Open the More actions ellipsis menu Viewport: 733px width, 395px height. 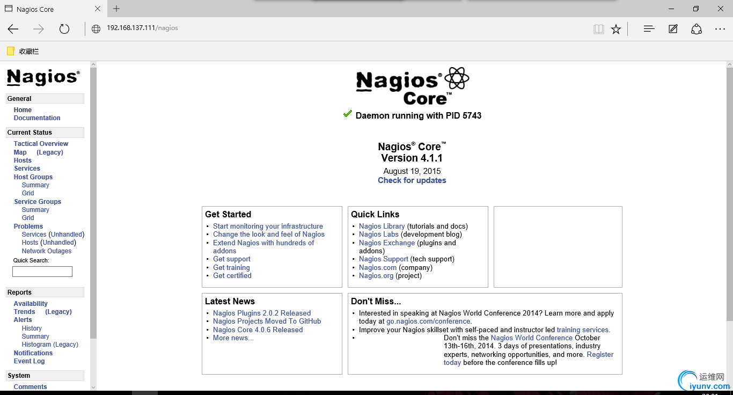pyautogui.click(x=720, y=29)
